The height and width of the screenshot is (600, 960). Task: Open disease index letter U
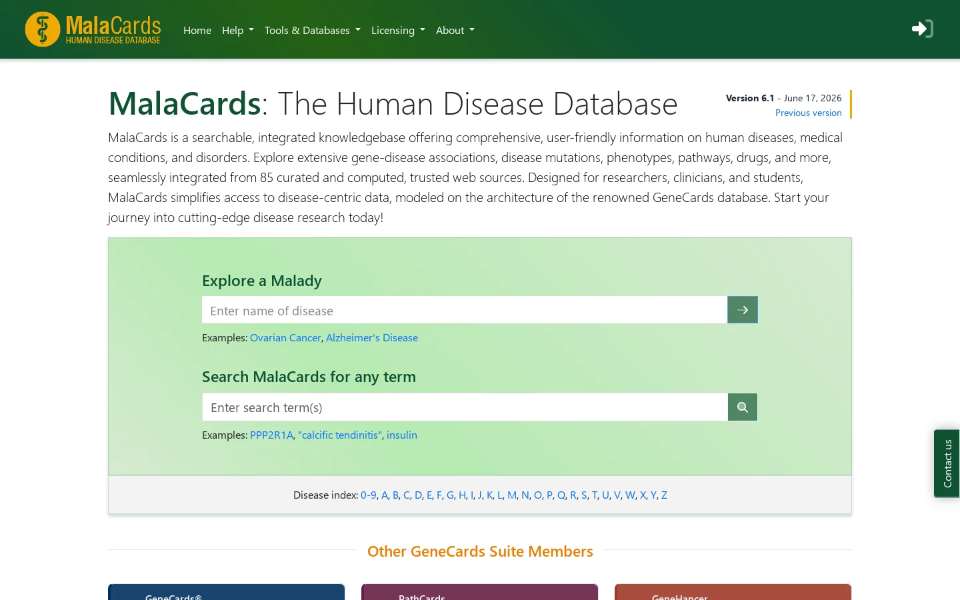[605, 495]
